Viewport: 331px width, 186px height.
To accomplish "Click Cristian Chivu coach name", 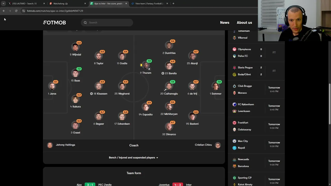I will 203,145.
